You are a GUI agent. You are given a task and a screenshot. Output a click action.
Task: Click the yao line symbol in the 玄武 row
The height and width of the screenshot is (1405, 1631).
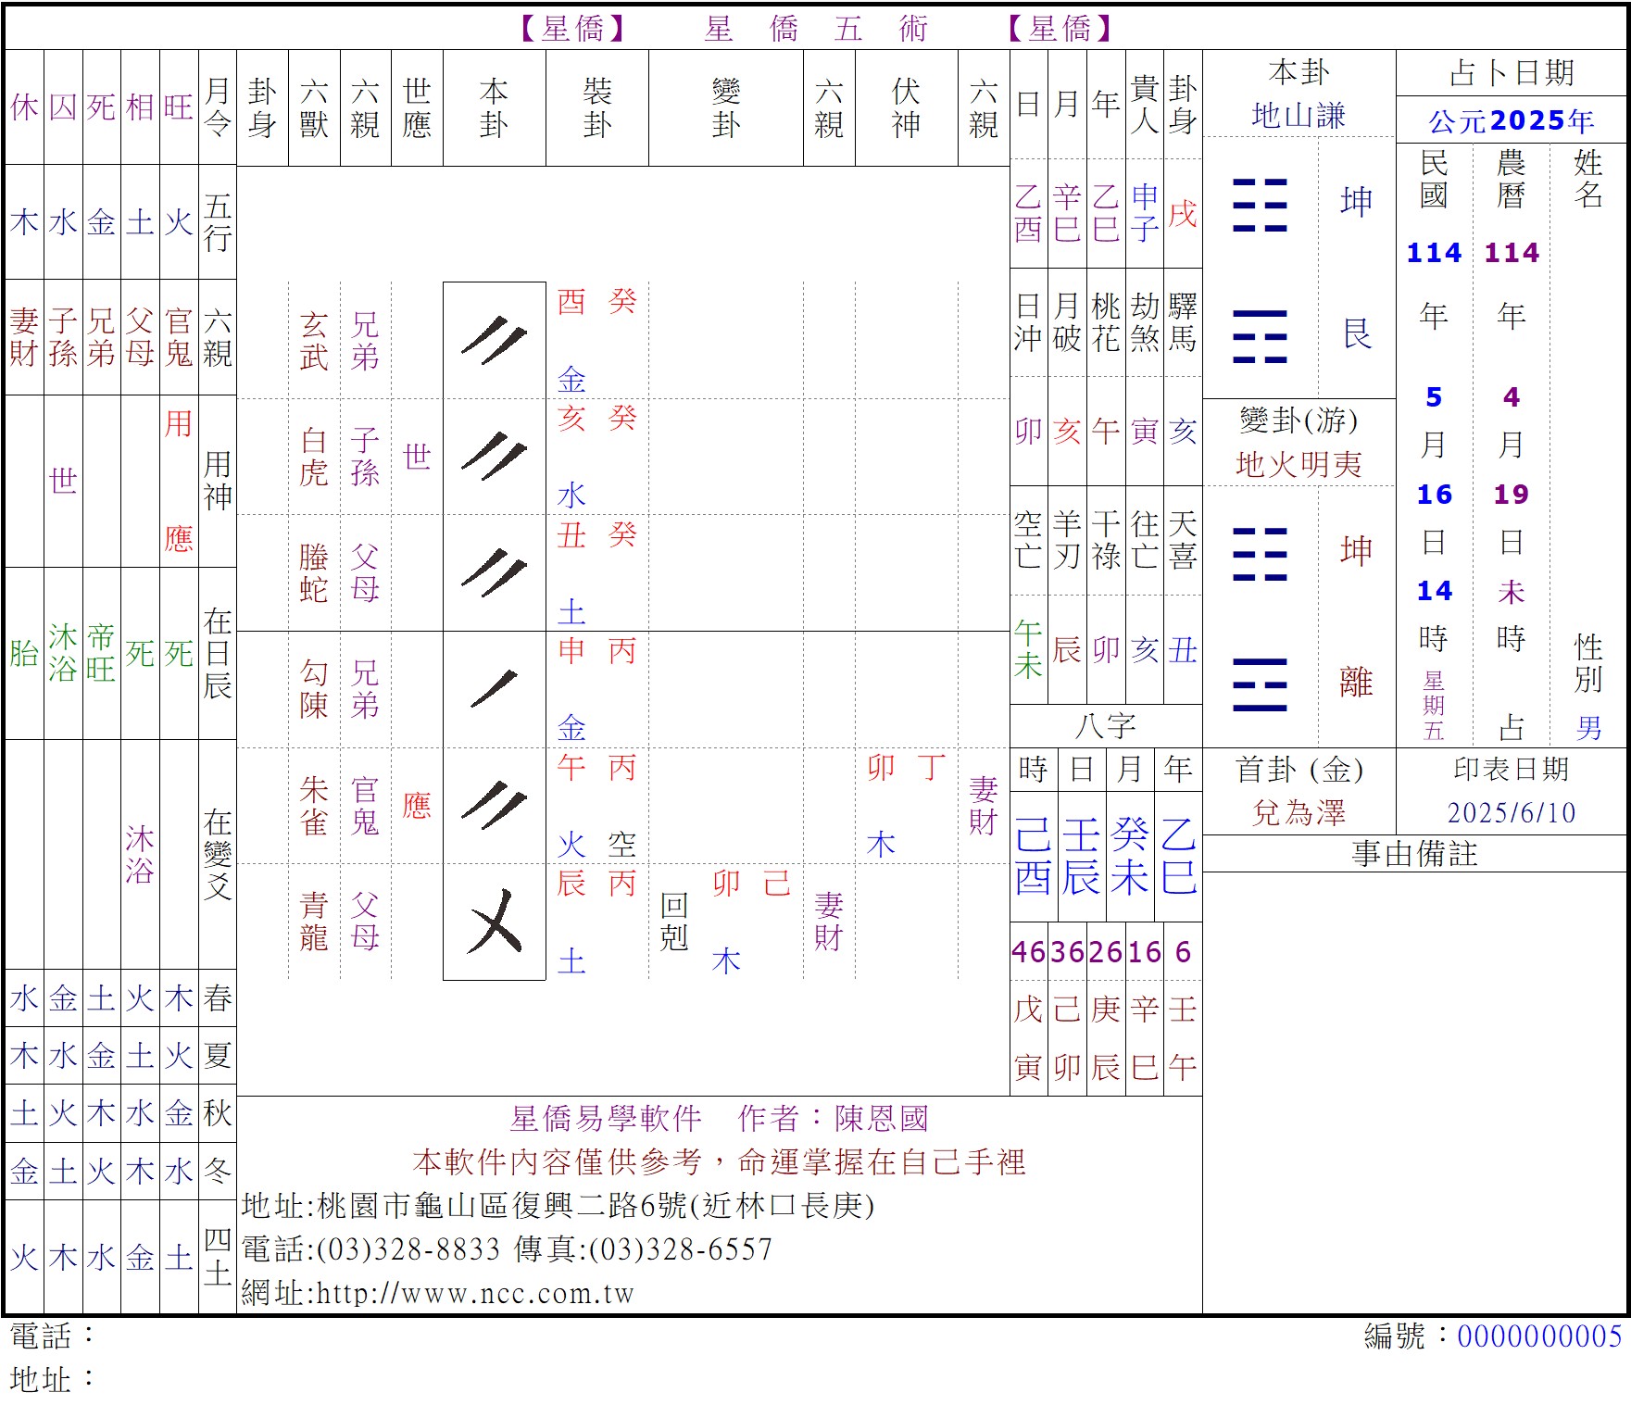tap(494, 340)
